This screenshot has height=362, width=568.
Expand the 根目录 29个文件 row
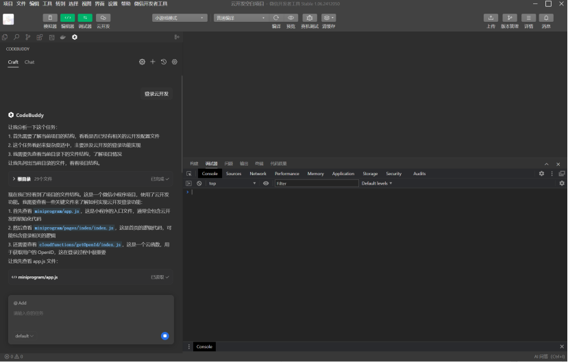coord(90,179)
